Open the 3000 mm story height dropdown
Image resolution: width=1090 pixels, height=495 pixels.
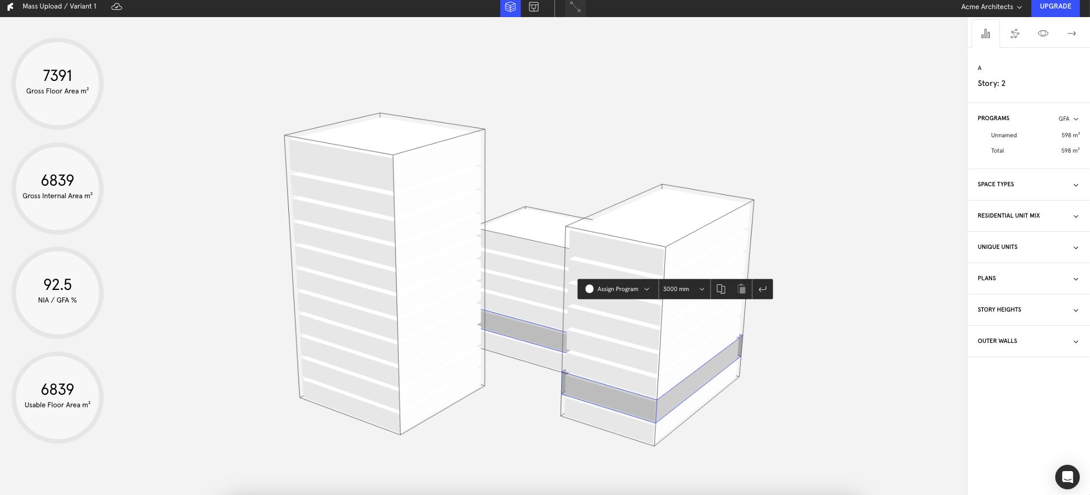(684, 289)
